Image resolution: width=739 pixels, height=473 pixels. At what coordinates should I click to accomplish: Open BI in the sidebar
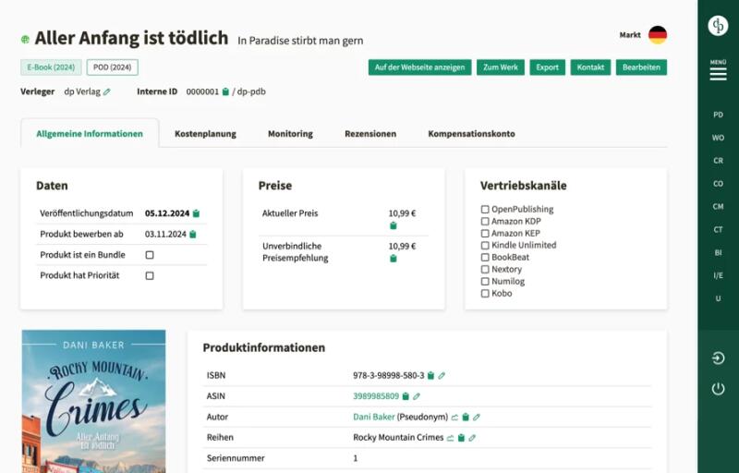[x=718, y=252]
